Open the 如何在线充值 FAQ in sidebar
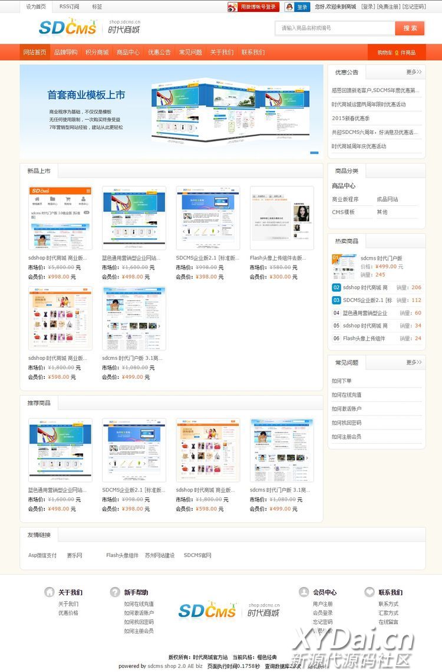 coord(347,395)
